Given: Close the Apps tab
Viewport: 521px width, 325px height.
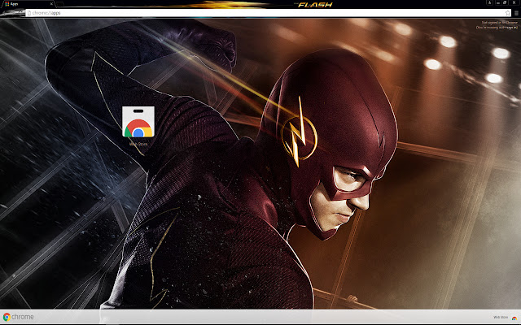Looking at the screenshot, I should [x=51, y=4].
